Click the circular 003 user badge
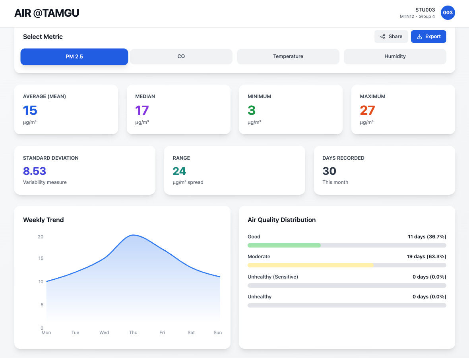Viewport: 469px width, 358px height. pyautogui.click(x=448, y=13)
